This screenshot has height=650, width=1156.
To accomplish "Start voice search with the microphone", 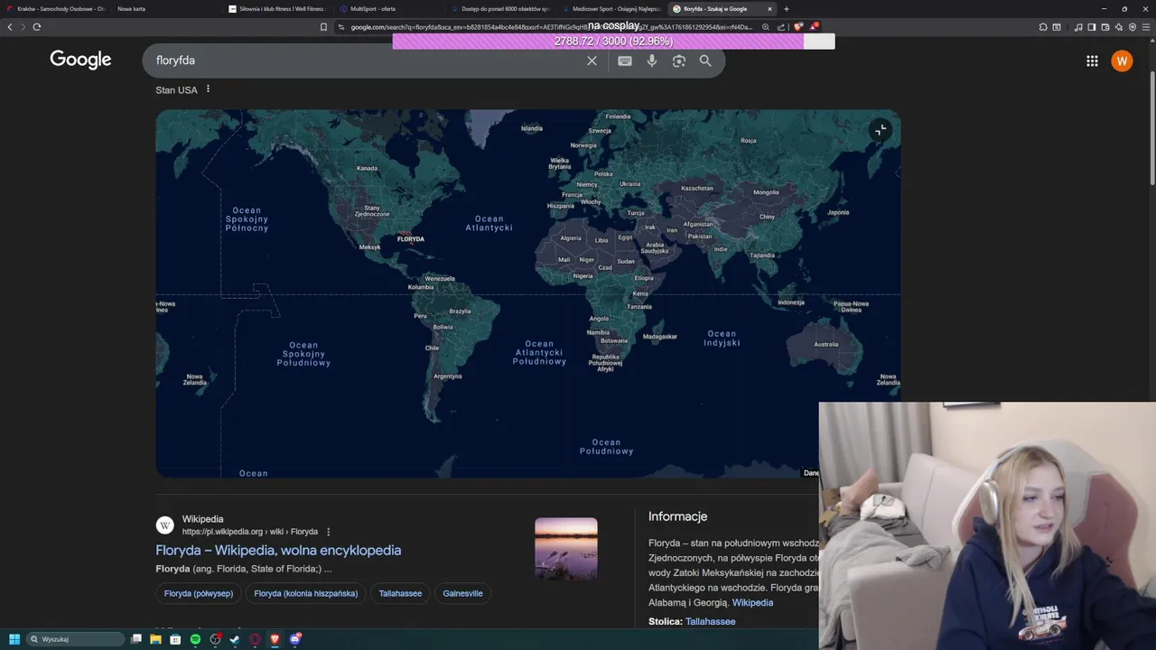I will point(652,60).
